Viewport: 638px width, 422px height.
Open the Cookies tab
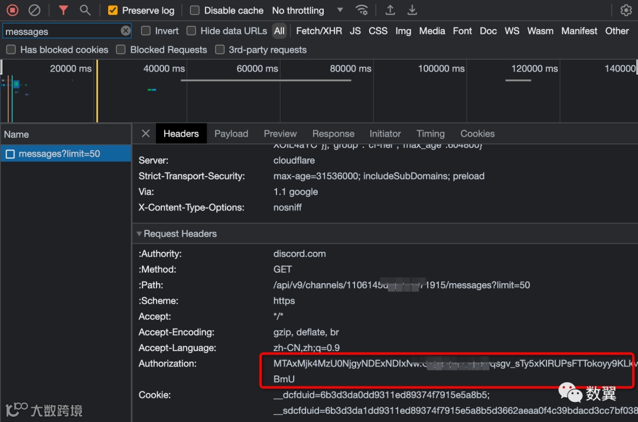pos(477,134)
